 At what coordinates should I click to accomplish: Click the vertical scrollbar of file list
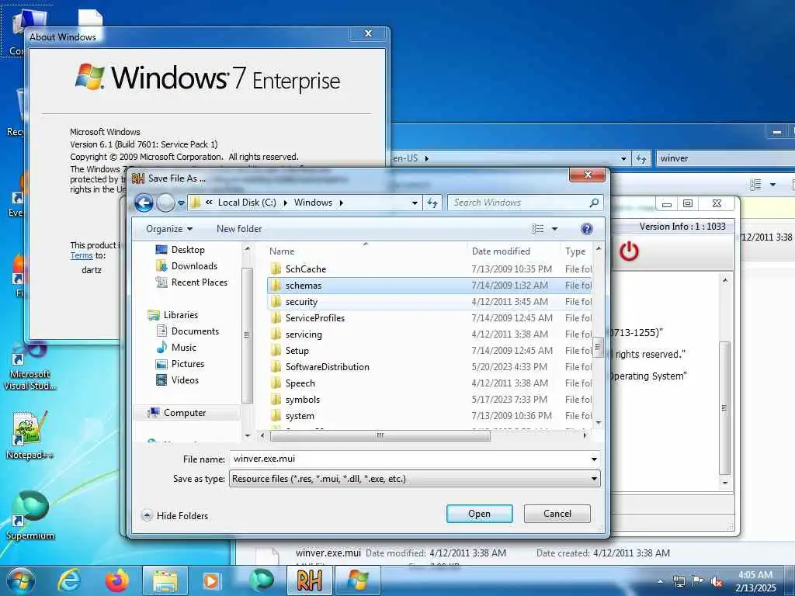pyautogui.click(x=599, y=347)
